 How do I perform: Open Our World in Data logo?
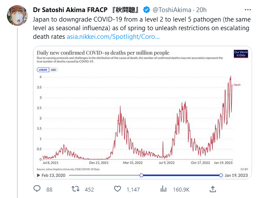coord(241,54)
